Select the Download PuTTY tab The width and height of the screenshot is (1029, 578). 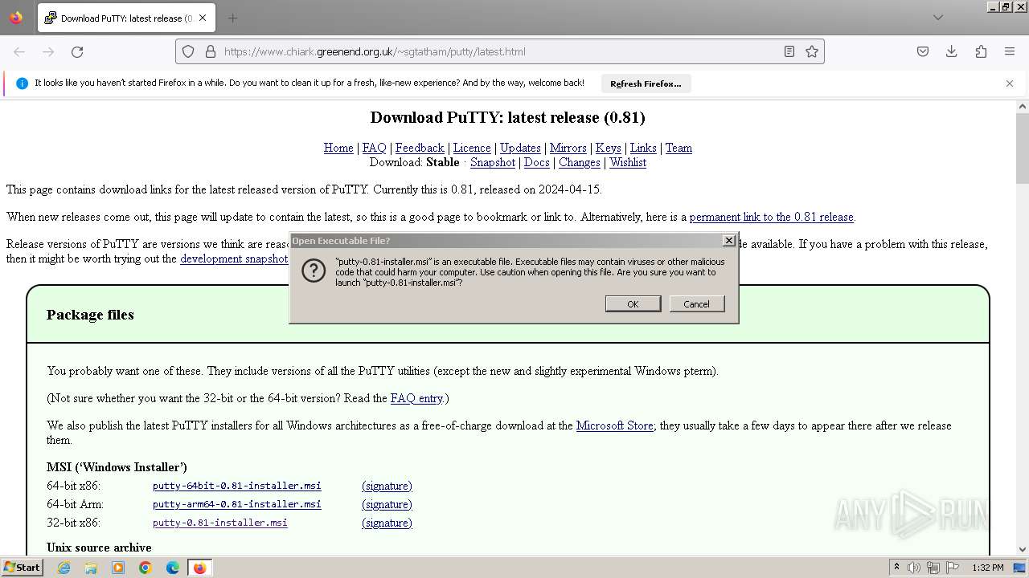[126, 18]
